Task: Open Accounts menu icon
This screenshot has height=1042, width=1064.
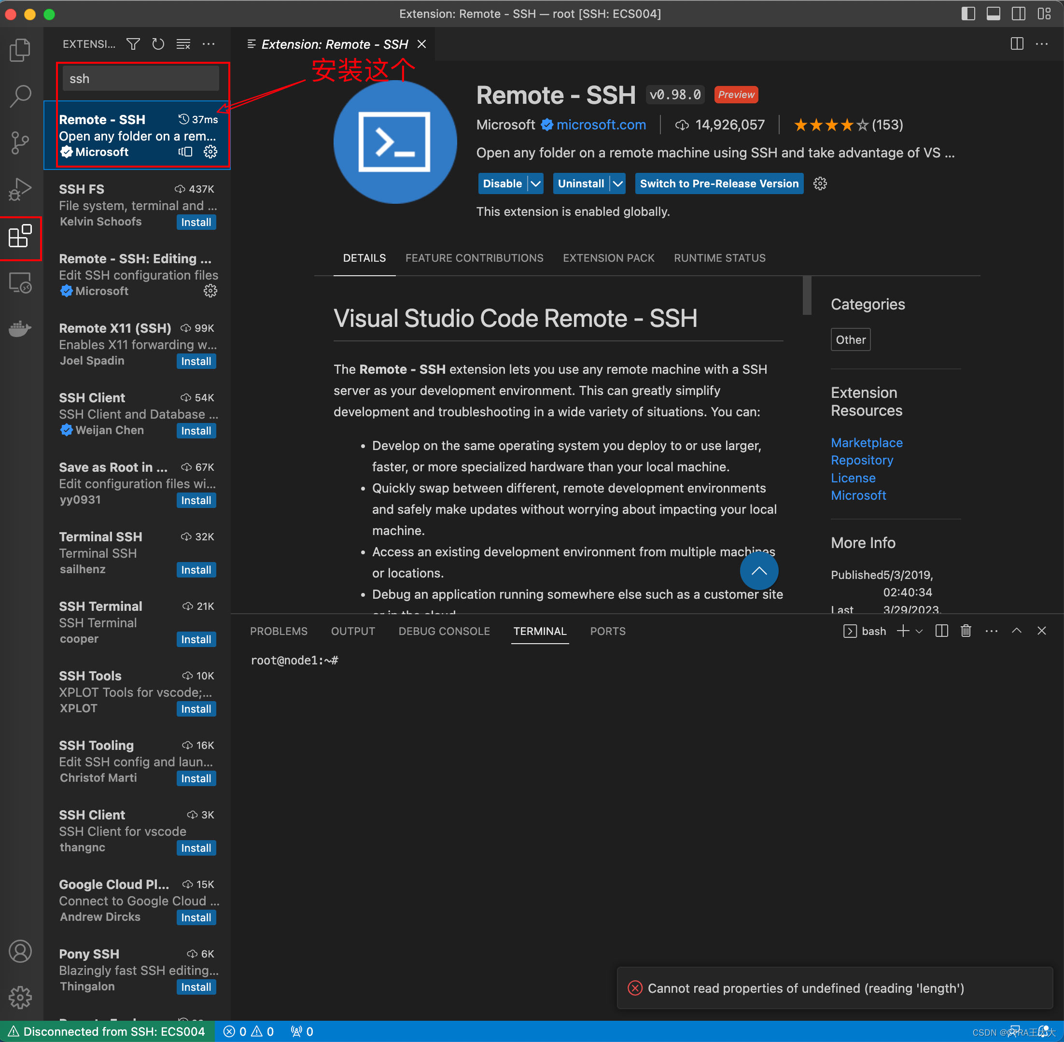Action: pyautogui.click(x=20, y=951)
